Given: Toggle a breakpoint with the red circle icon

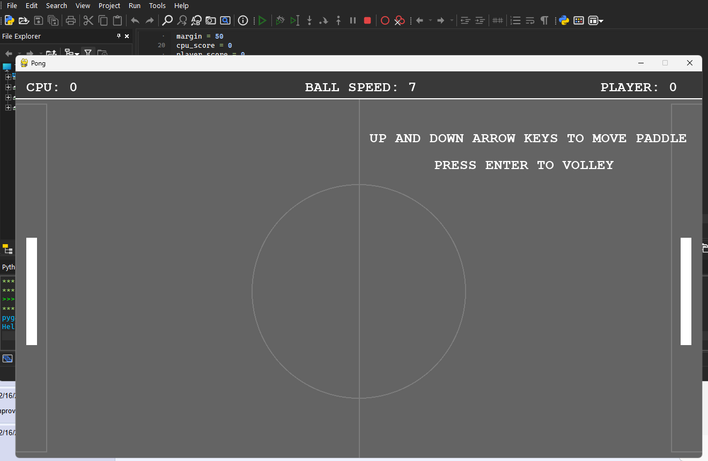Looking at the screenshot, I should click(x=385, y=20).
